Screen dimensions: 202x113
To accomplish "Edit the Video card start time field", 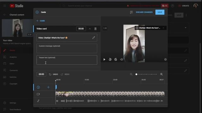I will [x=81, y=29].
